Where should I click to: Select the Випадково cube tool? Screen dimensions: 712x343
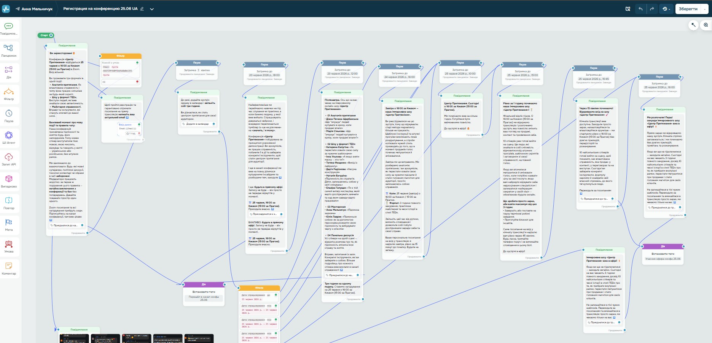coord(9,181)
